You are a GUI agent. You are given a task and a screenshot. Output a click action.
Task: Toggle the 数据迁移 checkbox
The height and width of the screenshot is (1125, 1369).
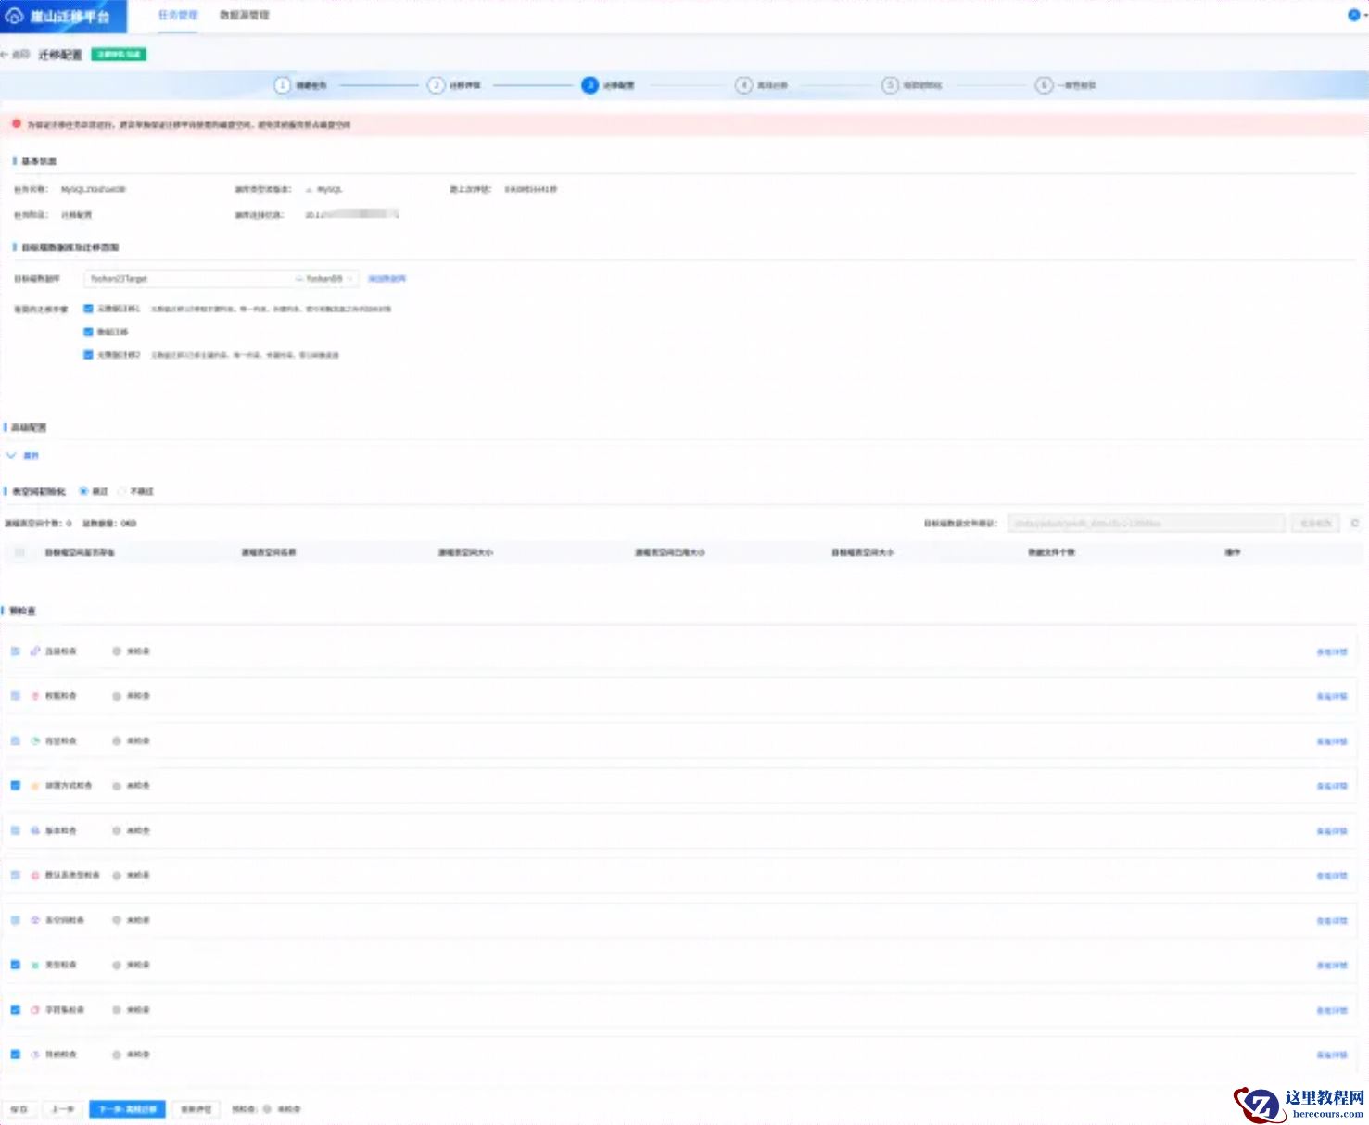pyautogui.click(x=89, y=332)
